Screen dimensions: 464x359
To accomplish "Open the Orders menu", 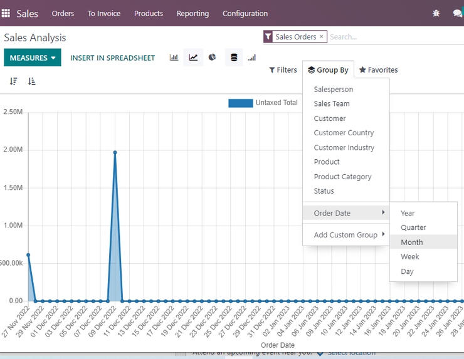I will pos(63,14).
